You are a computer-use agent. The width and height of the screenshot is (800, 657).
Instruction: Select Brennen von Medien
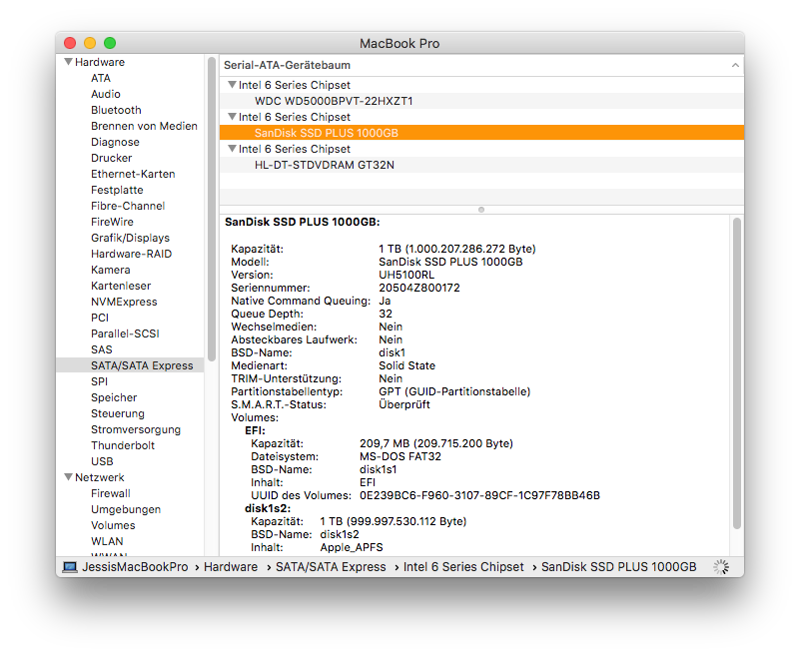coord(144,126)
